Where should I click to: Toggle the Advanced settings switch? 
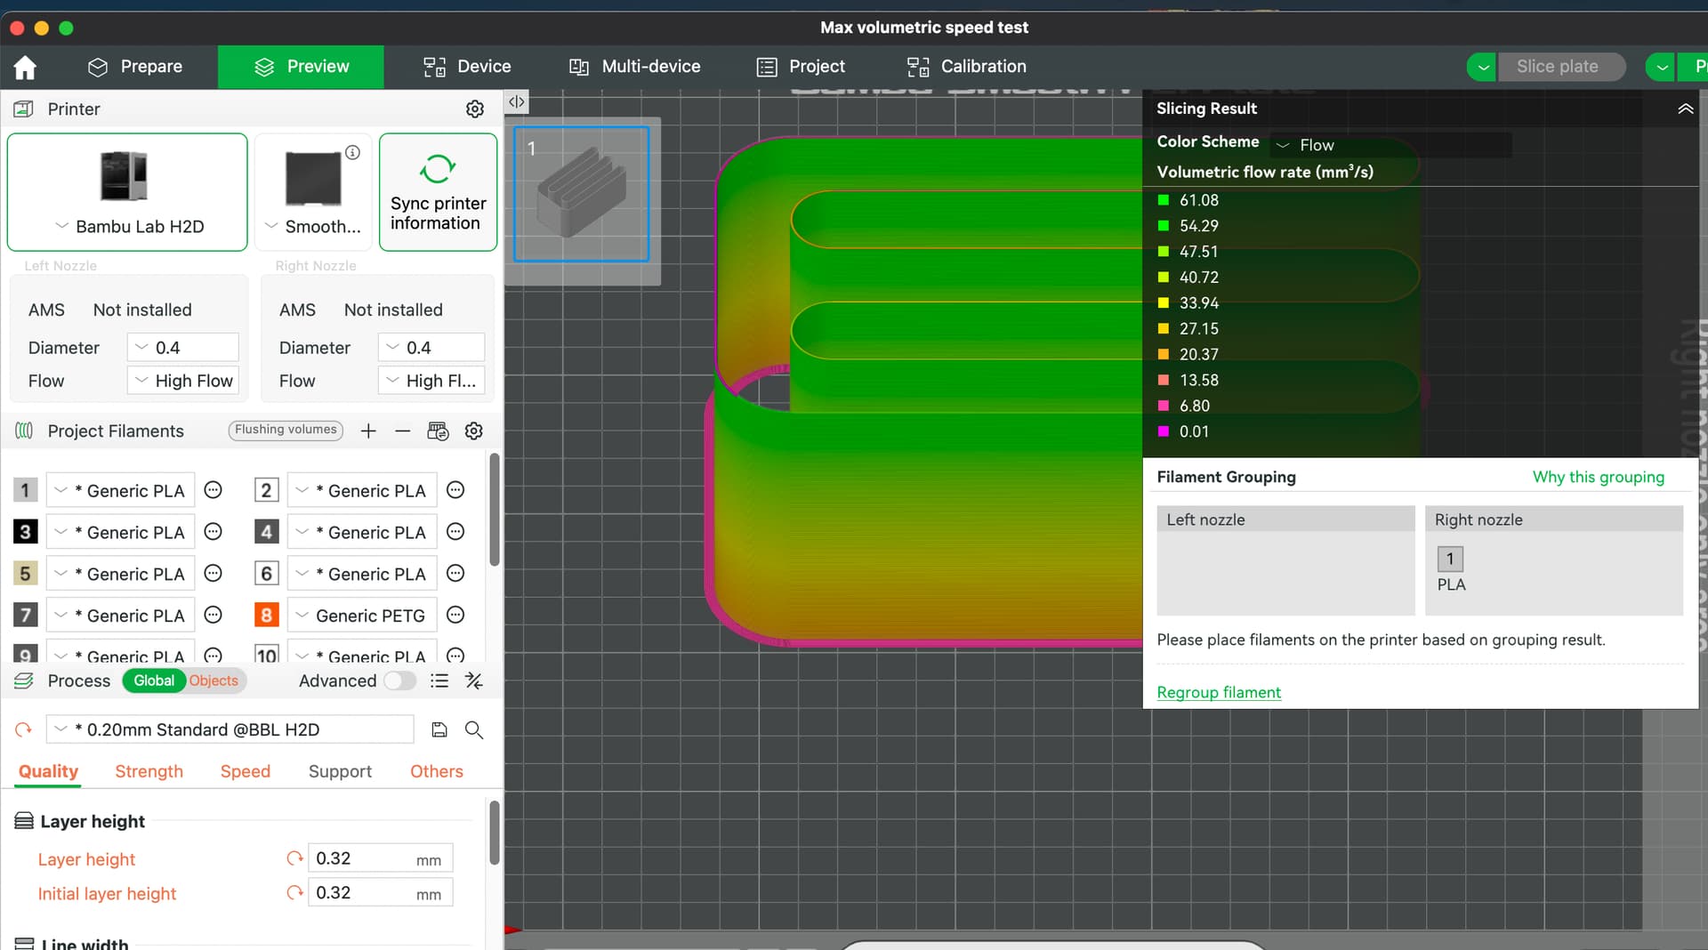pyautogui.click(x=399, y=681)
